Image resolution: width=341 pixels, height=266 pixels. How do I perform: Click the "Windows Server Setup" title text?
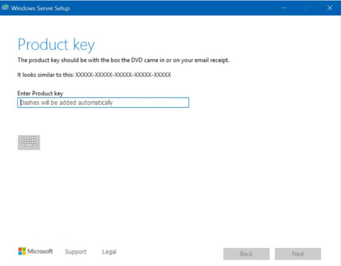41,8
